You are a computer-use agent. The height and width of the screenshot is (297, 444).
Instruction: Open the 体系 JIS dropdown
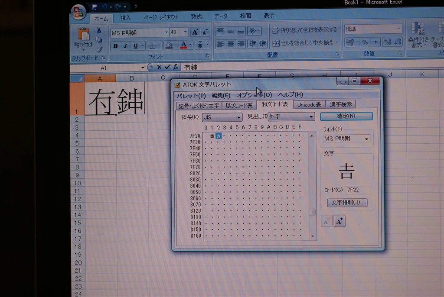pyautogui.click(x=222, y=117)
